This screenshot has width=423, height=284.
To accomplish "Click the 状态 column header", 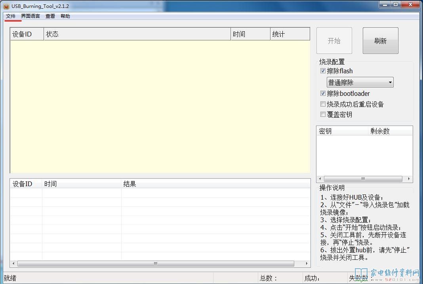I will [137, 34].
